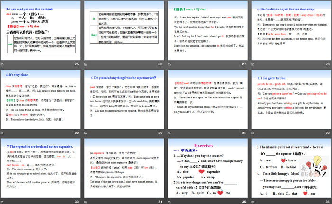This screenshot has width=332, height=204.
Task: Open slide 27 with one, it, that examples
Action: coord(208,30)
